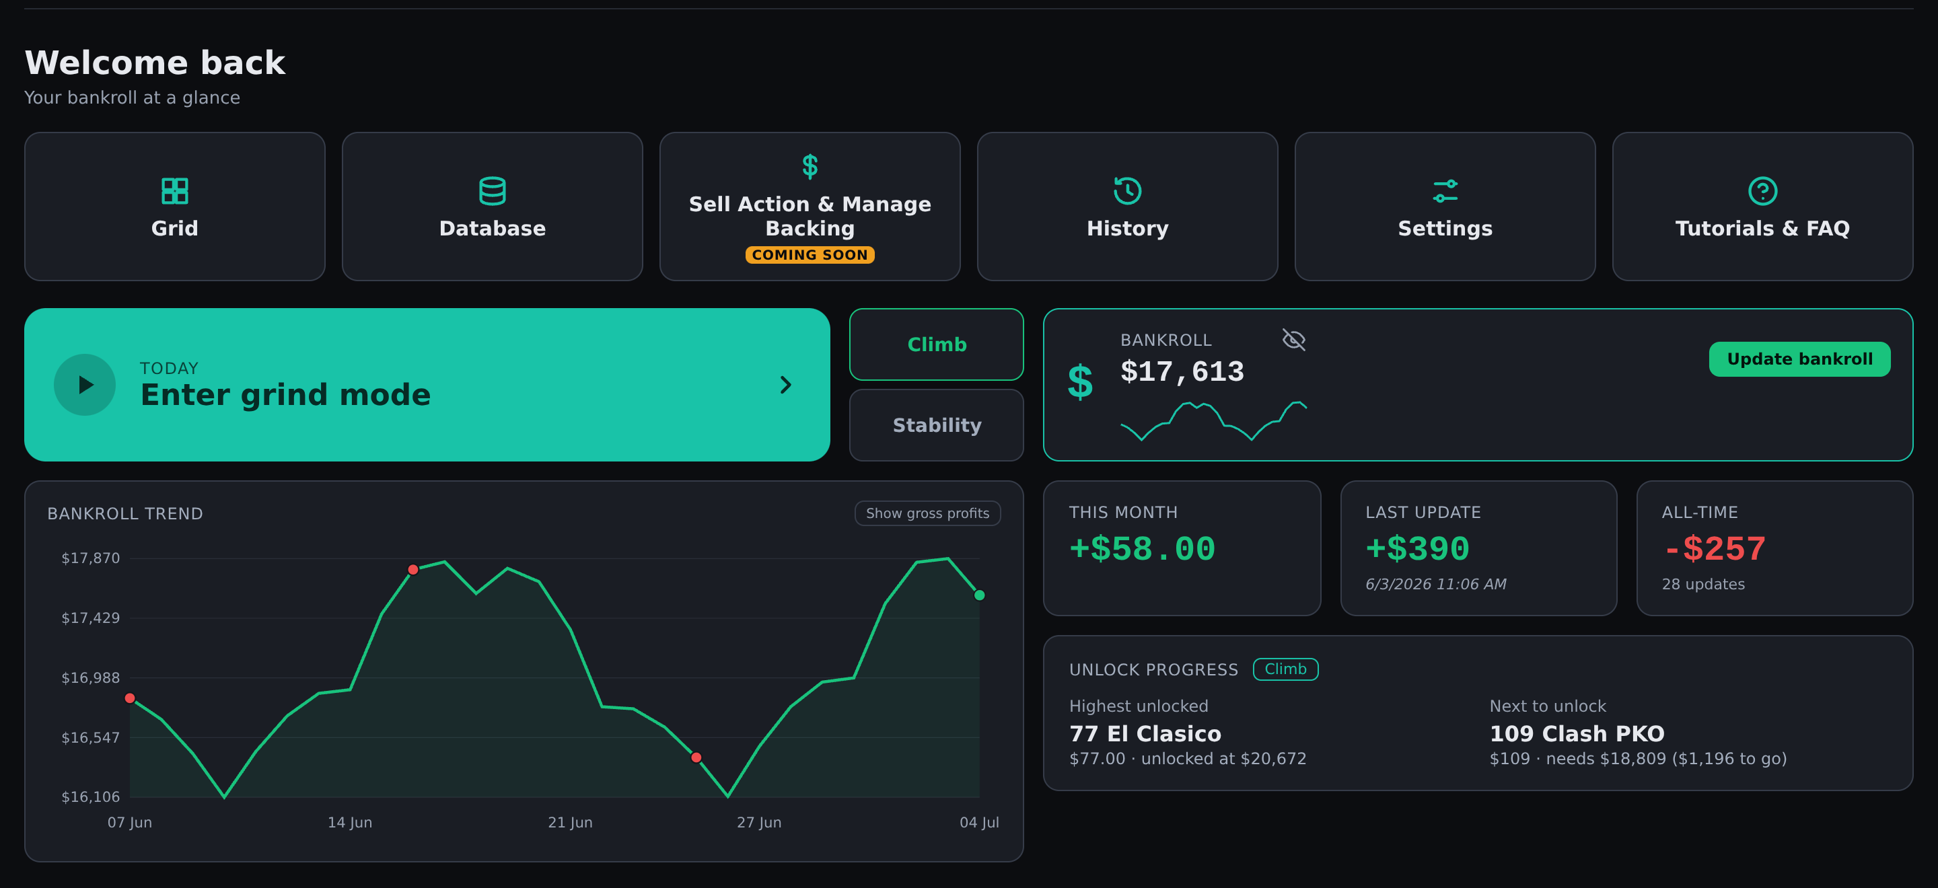
Task: Click the 04 Jul axis label
Action: click(x=979, y=823)
